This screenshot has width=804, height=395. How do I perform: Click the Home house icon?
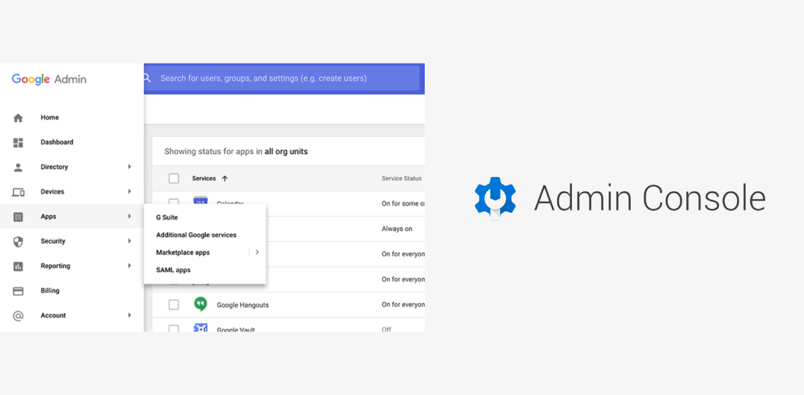tap(18, 118)
